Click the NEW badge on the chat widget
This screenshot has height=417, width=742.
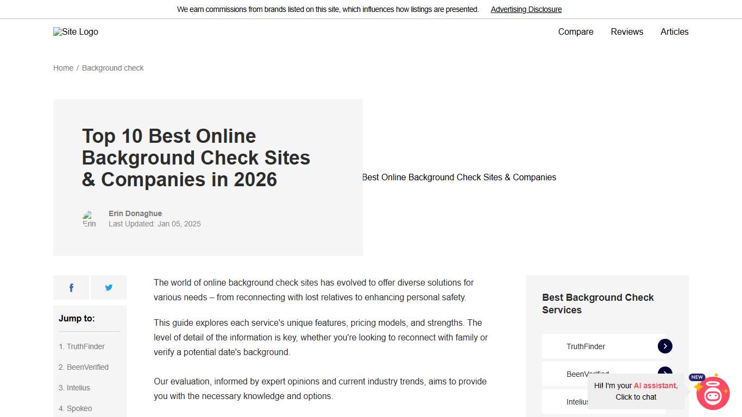(696, 377)
